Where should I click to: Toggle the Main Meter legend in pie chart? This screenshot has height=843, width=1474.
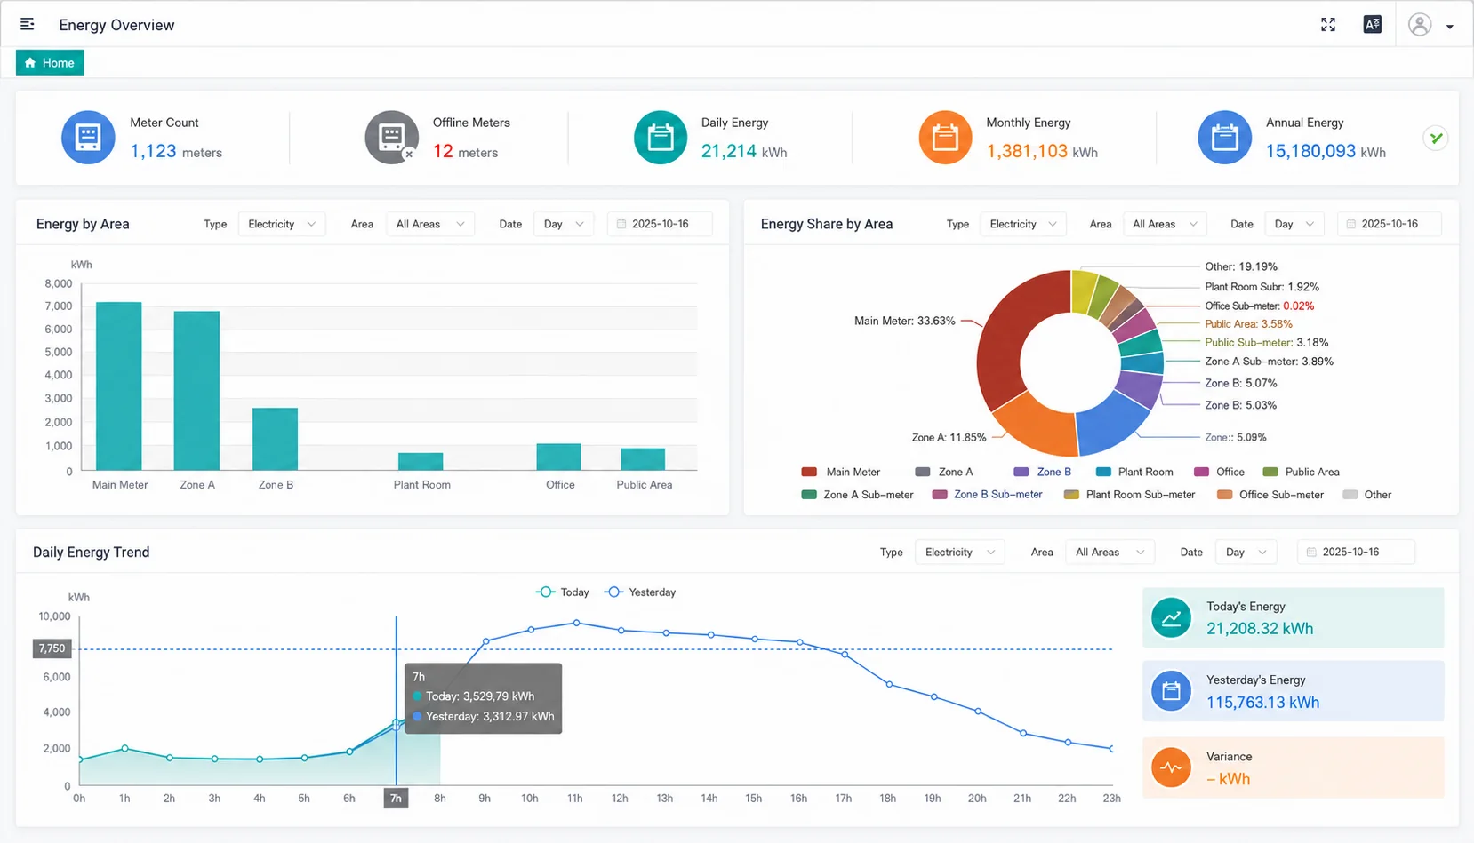coord(841,472)
